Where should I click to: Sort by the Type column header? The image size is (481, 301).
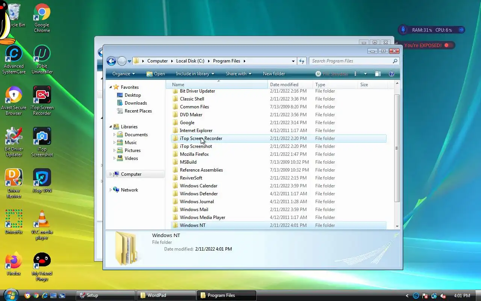pyautogui.click(x=335, y=85)
